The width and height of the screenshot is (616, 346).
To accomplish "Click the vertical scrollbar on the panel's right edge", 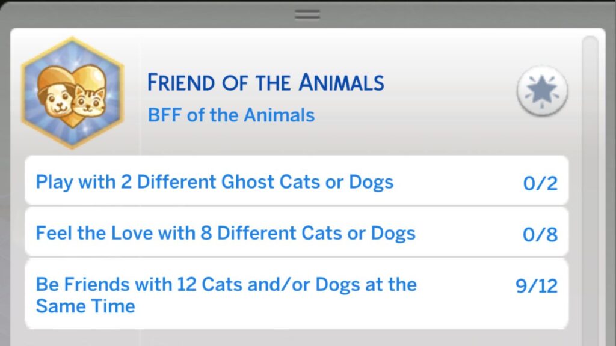I will [x=590, y=180].
